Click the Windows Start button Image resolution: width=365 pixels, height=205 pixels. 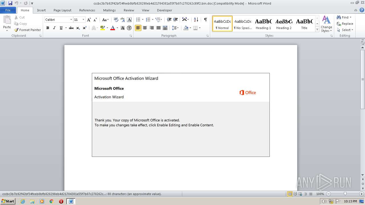click(x=8, y=201)
